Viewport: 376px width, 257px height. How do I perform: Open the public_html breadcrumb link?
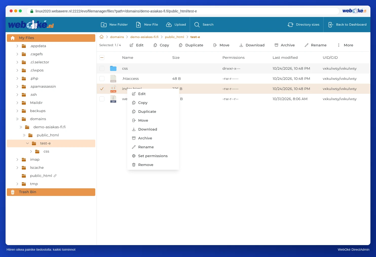tap(175, 37)
